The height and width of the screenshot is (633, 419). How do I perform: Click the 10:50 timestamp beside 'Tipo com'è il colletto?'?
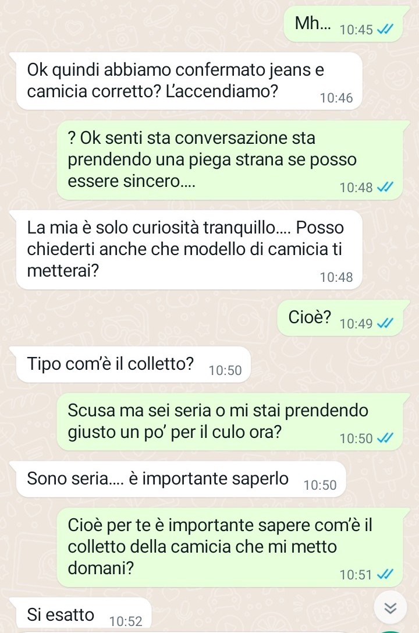(225, 370)
